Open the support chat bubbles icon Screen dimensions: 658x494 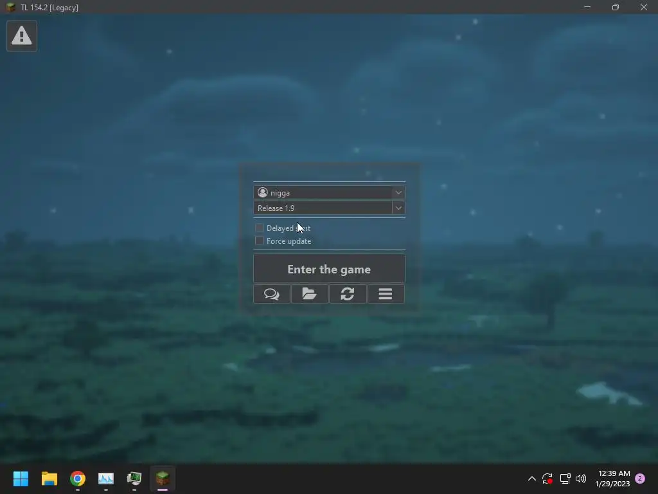coord(272,294)
